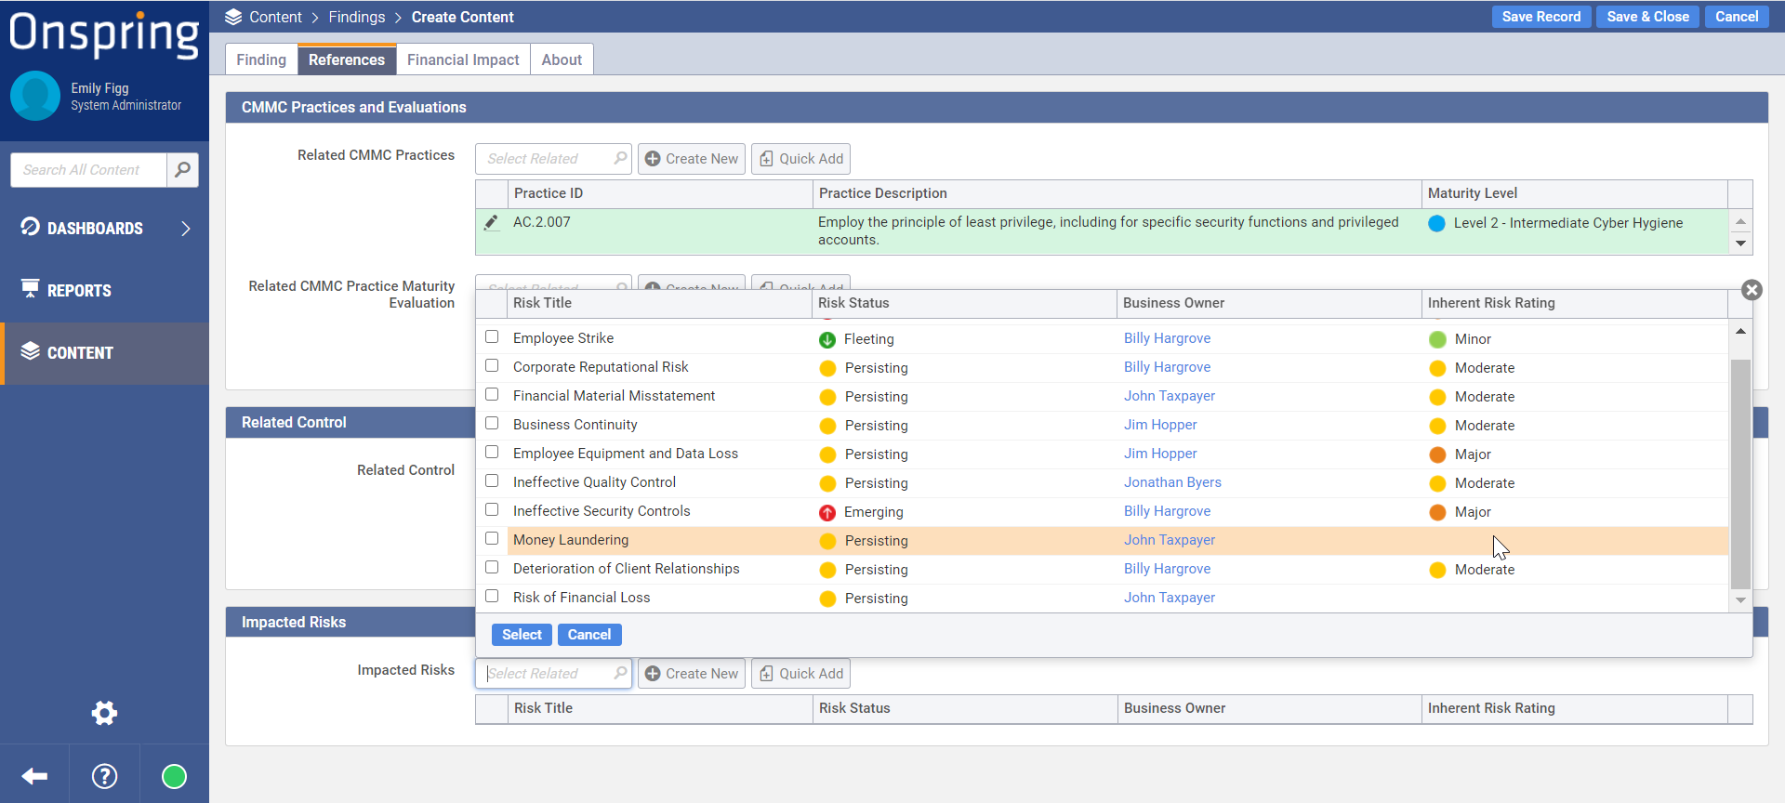Expand the Dashboards menu chevron

coord(186,228)
